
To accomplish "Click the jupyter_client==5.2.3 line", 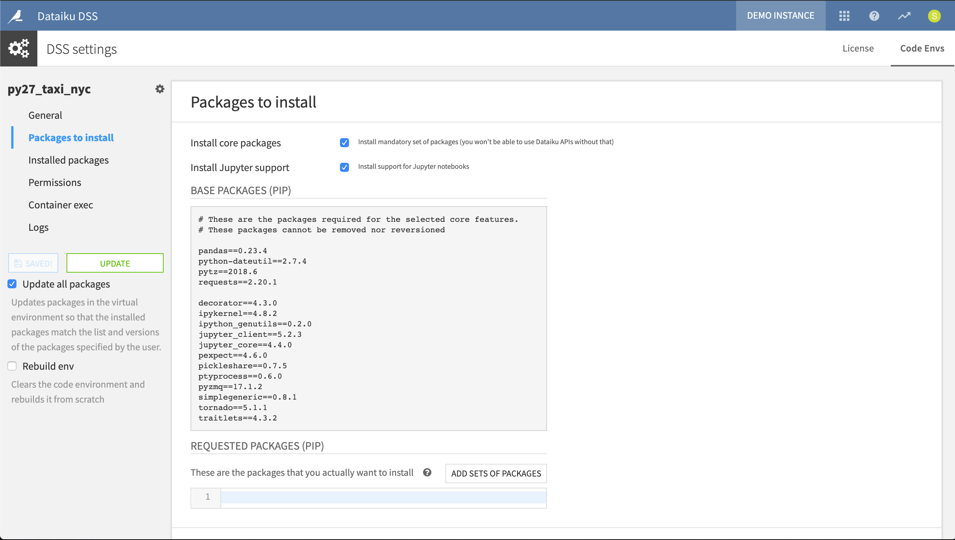I will (x=250, y=334).
